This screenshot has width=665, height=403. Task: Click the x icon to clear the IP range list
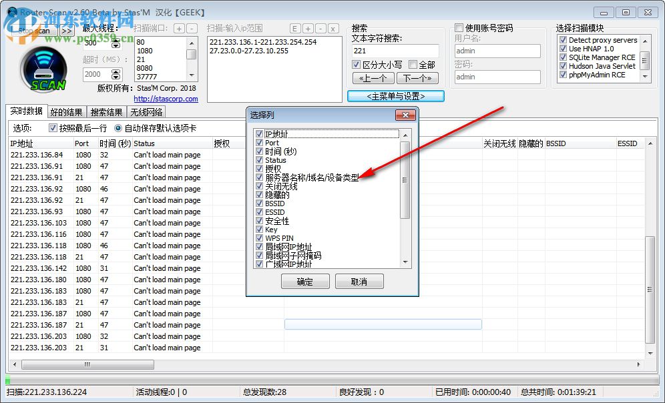[333, 29]
